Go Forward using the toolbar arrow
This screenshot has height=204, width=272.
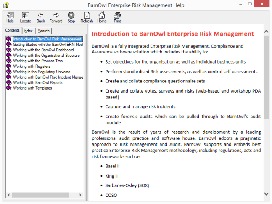56,17
